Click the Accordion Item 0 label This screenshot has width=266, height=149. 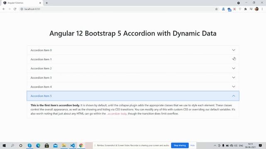41,50
